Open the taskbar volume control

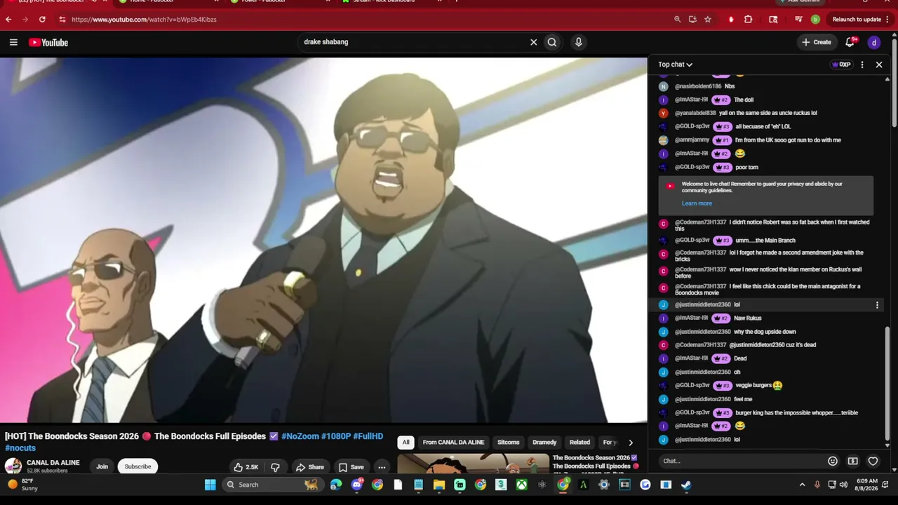(843, 485)
